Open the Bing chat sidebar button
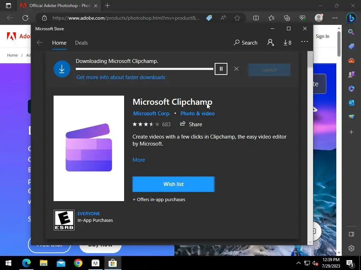The image size is (361, 270). tap(351, 18)
